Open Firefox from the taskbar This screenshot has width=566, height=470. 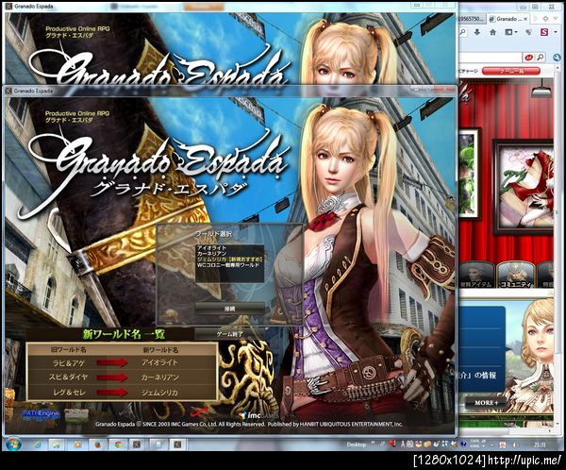(x=98, y=445)
